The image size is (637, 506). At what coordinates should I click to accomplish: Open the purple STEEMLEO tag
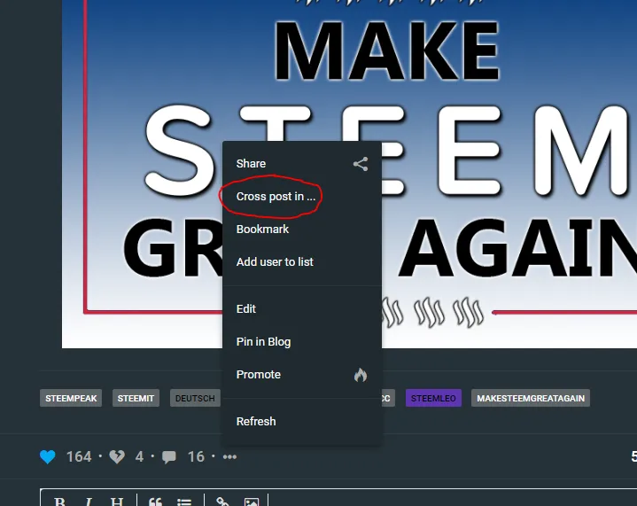click(x=433, y=398)
